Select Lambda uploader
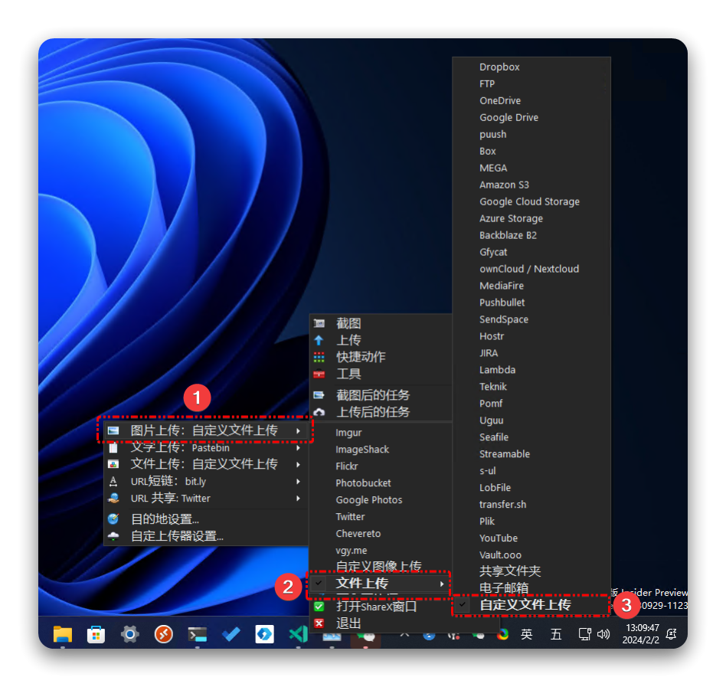Viewport: 726px width, 687px height. click(497, 370)
